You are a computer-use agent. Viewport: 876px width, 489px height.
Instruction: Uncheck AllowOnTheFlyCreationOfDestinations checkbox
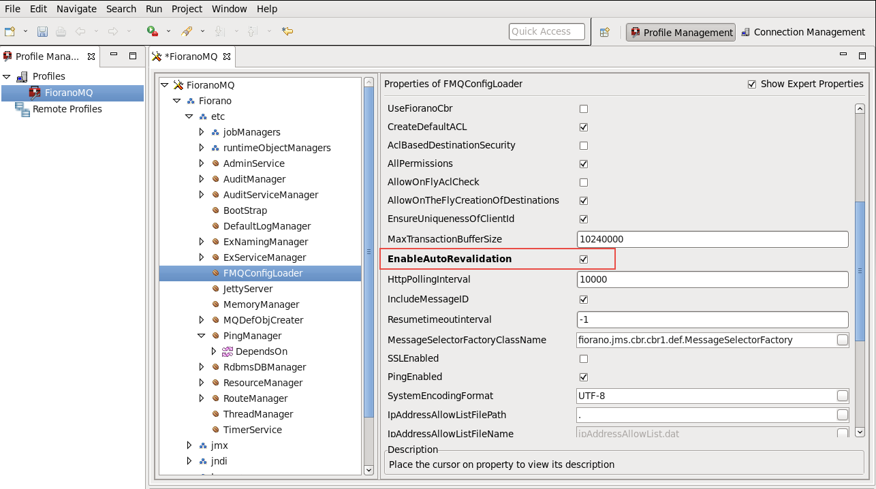(x=584, y=201)
